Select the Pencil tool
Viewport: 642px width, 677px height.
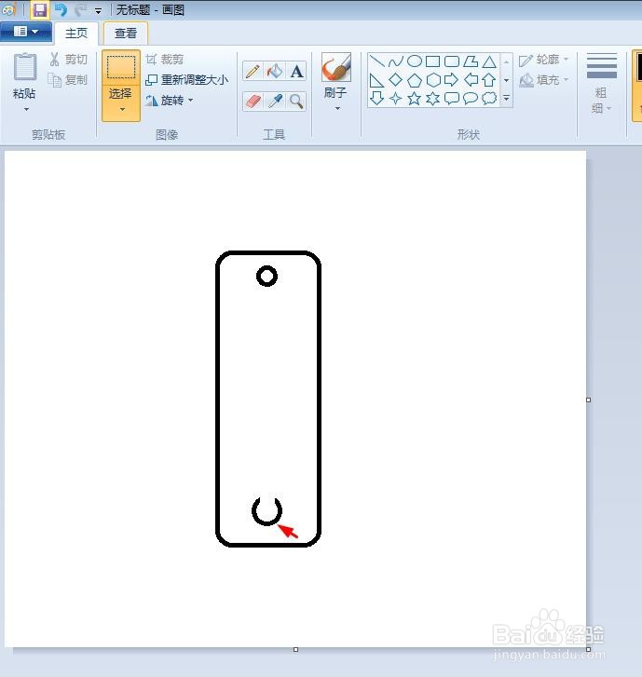(253, 72)
